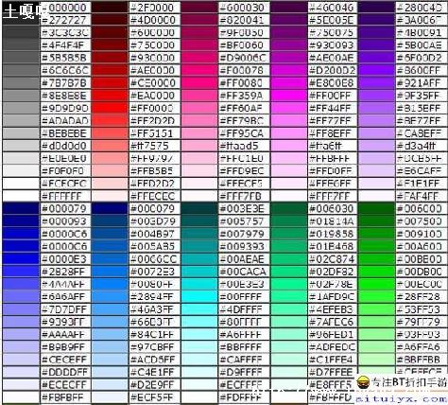Choose the blue swatch next to #0000E3
448x405 pixels.
coord(21,258)
